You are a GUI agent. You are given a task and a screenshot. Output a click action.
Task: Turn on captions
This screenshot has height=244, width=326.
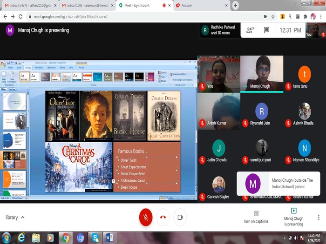pos(256,217)
